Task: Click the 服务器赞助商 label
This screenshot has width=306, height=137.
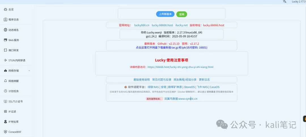Action: pos(154,99)
